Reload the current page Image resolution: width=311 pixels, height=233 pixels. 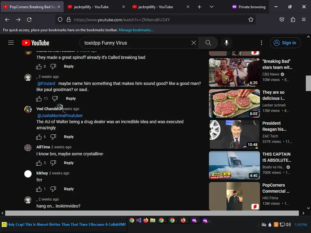click(29, 20)
